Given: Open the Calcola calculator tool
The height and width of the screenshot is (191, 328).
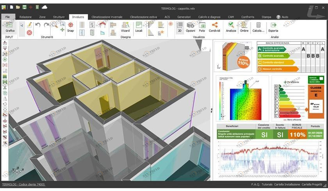Looking at the screenshot, I should click(258, 27).
